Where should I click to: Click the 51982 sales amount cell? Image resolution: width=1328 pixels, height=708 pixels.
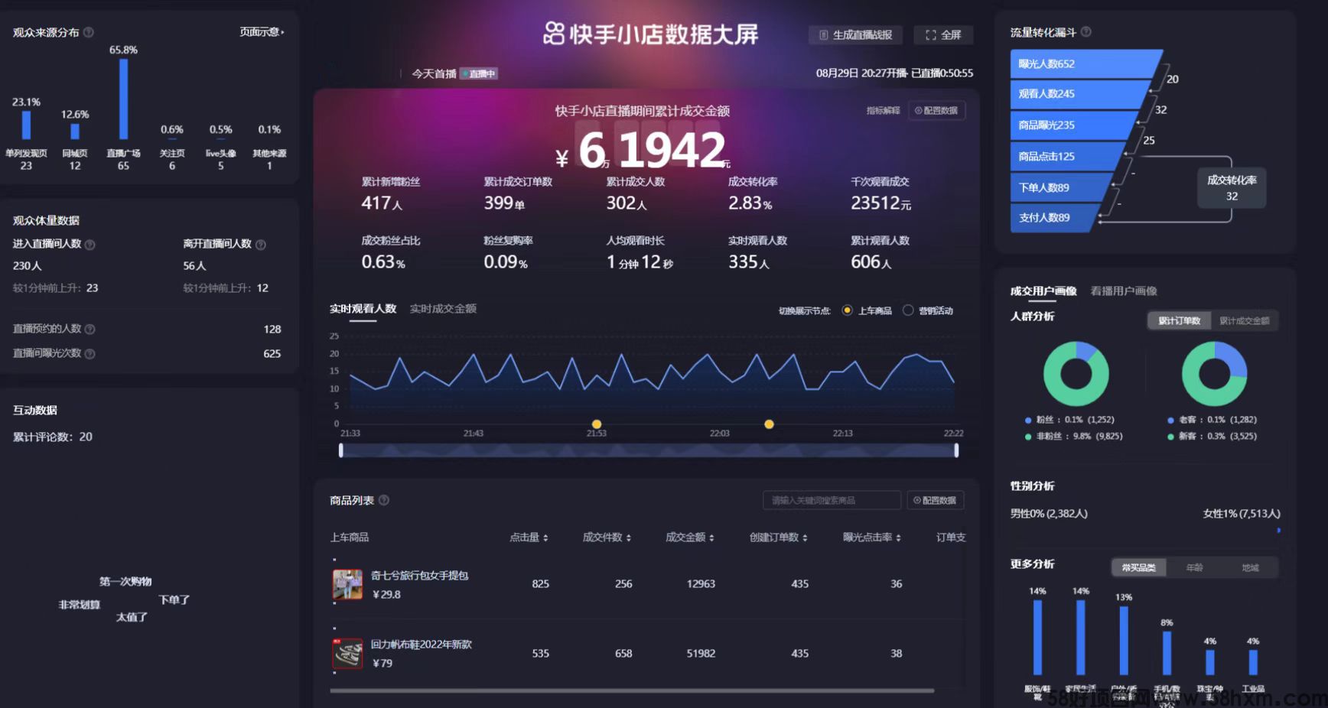(x=701, y=654)
